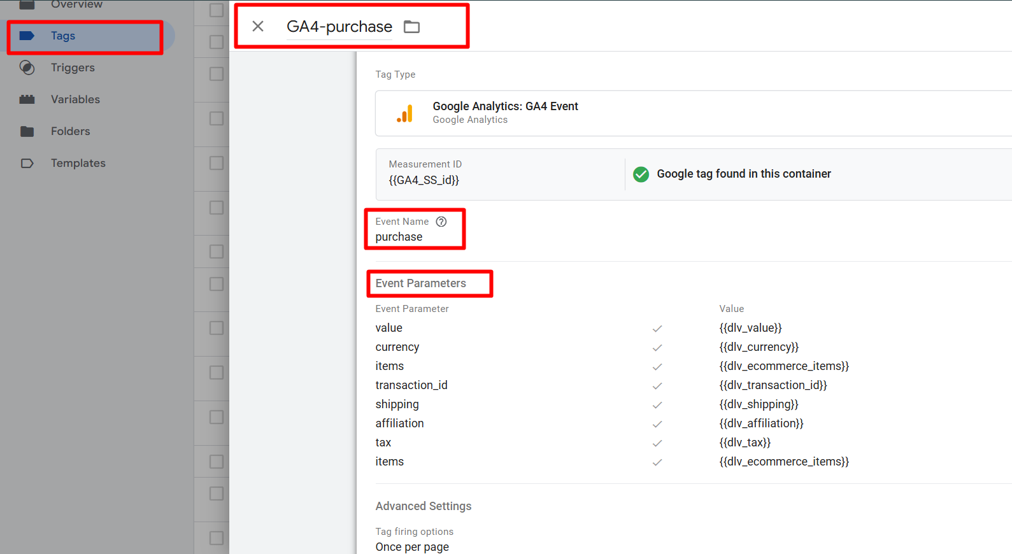Click the Event Name help icon
Image resolution: width=1012 pixels, height=554 pixels.
pyautogui.click(x=441, y=222)
